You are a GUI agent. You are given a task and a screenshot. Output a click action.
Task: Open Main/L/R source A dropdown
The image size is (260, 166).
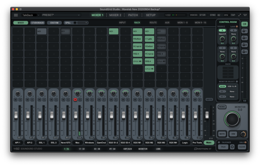222,34
